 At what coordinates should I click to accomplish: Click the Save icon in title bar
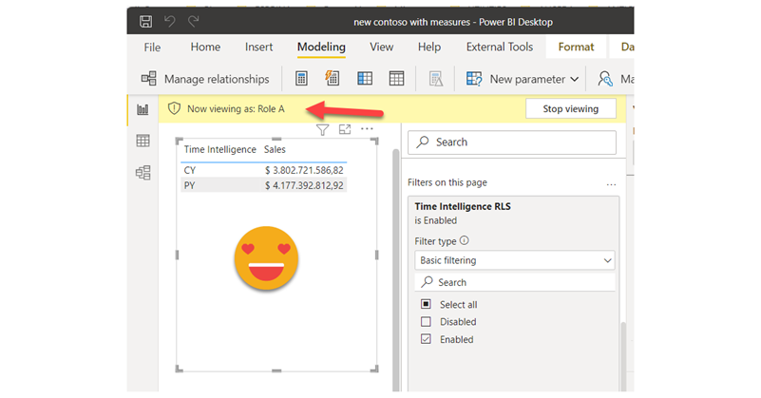[145, 20]
